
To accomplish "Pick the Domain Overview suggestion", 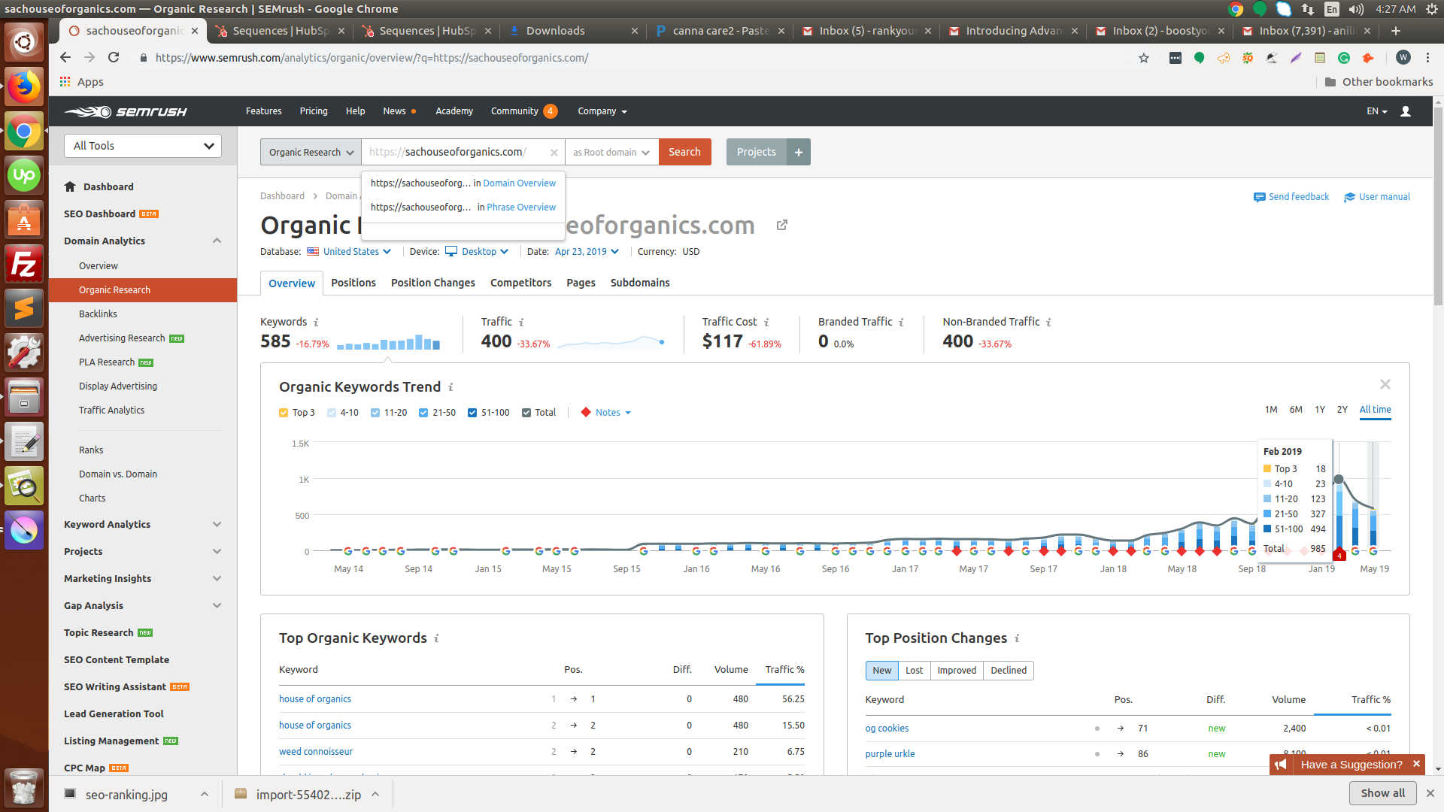I will click(x=463, y=183).
